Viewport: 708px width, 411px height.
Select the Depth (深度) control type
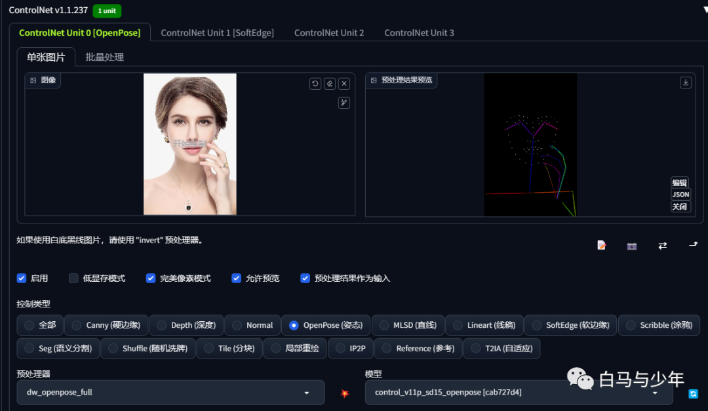[x=186, y=325]
